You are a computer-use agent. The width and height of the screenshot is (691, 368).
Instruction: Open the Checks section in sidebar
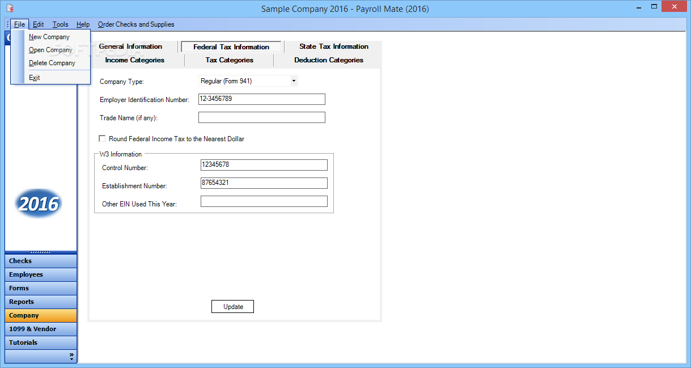pyautogui.click(x=41, y=261)
